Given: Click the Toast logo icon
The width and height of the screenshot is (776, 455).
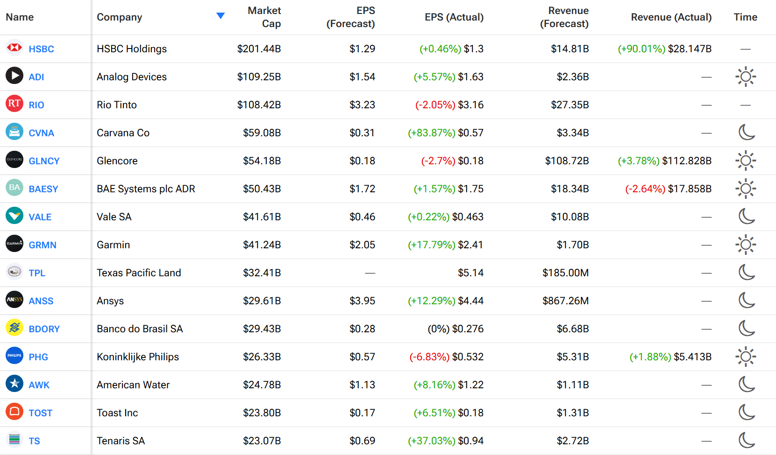Looking at the screenshot, I should tap(14, 412).
